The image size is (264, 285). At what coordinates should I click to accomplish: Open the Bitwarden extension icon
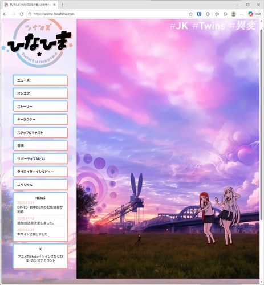pos(199,14)
